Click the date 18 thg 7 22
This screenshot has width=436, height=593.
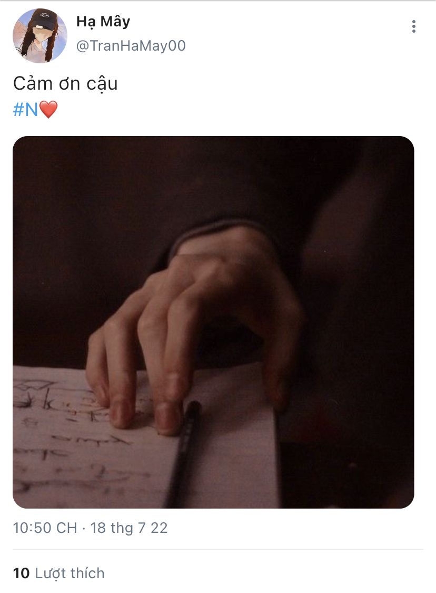[128, 528]
